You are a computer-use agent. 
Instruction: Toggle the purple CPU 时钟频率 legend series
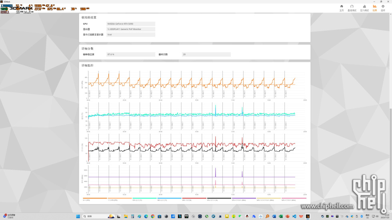244,199
